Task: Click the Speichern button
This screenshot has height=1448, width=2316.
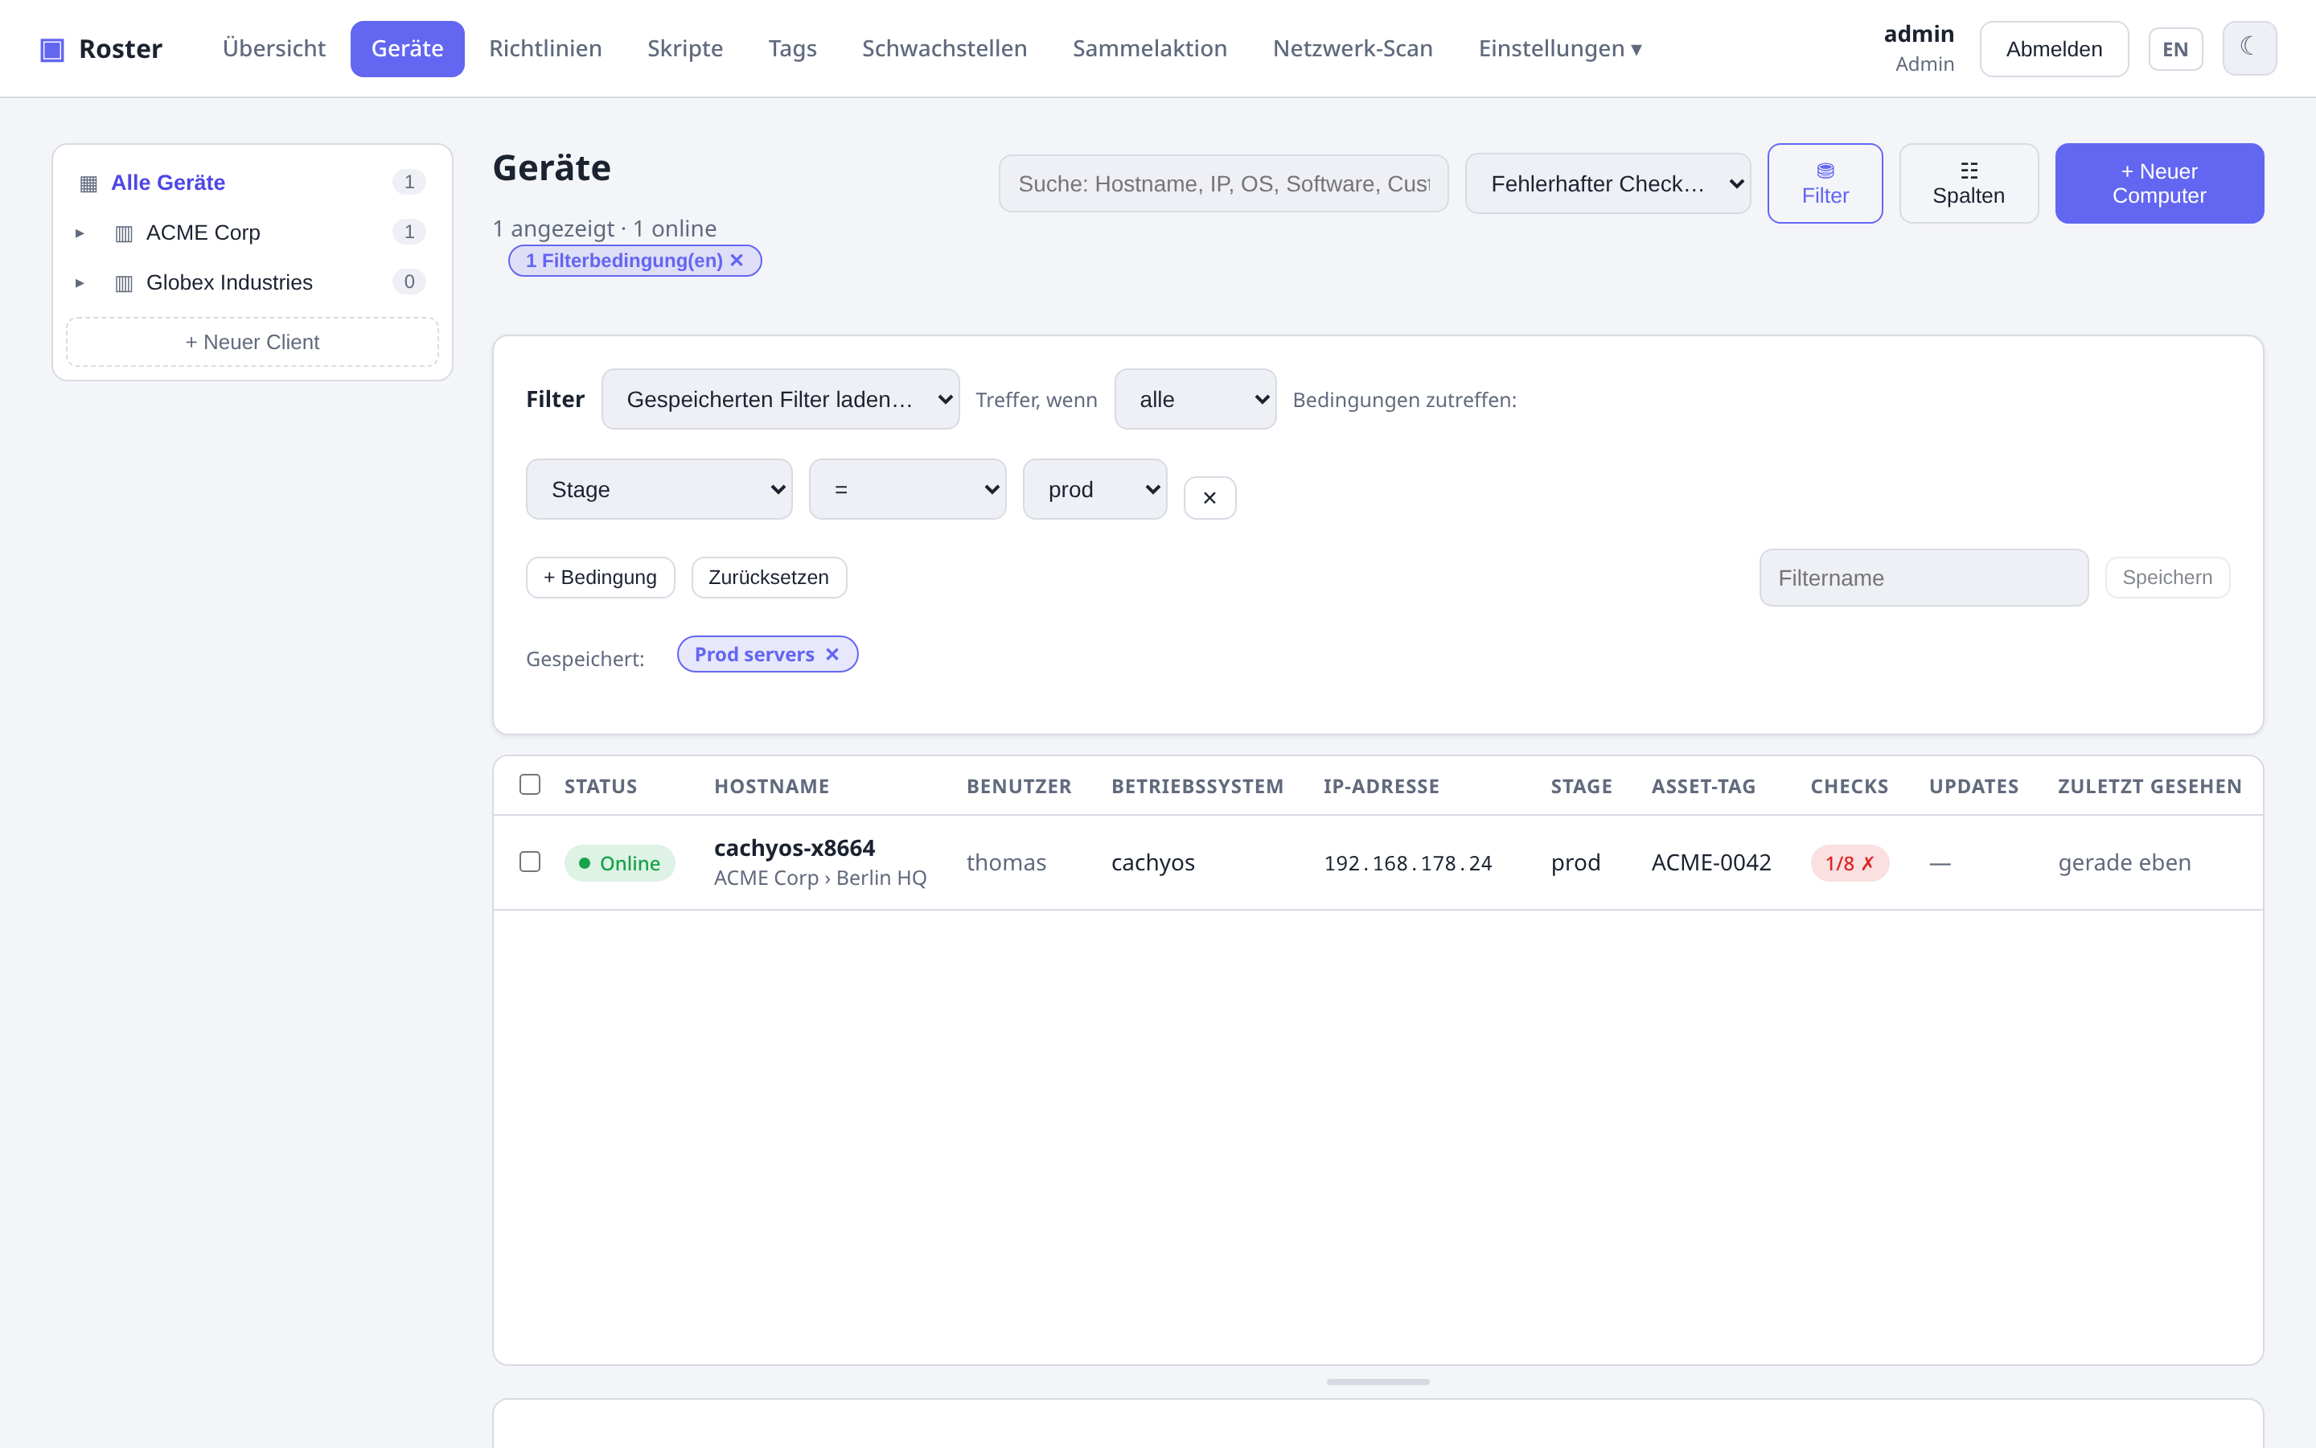Action: point(2166,578)
